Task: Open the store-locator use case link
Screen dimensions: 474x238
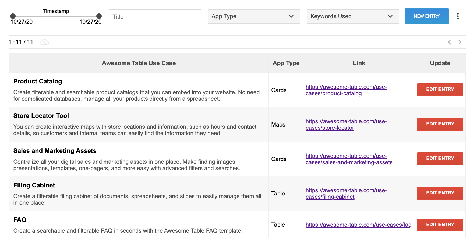Action: point(346,125)
